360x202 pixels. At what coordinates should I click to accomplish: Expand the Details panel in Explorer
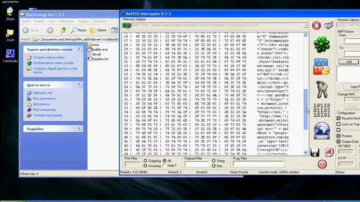79,128
